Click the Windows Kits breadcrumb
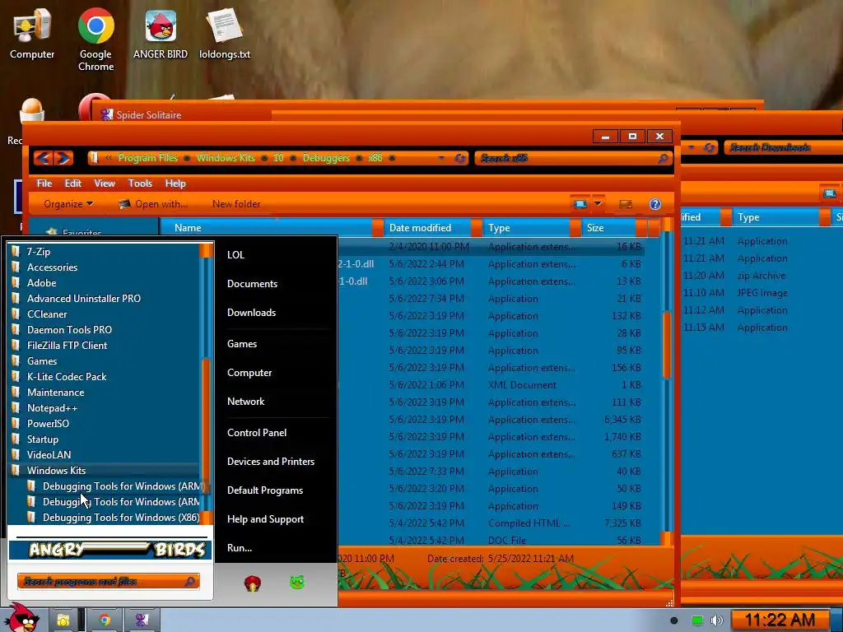The width and height of the screenshot is (843, 632). [226, 158]
